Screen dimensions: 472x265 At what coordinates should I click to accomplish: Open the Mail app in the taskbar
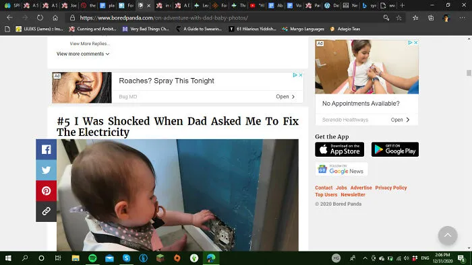109,258
